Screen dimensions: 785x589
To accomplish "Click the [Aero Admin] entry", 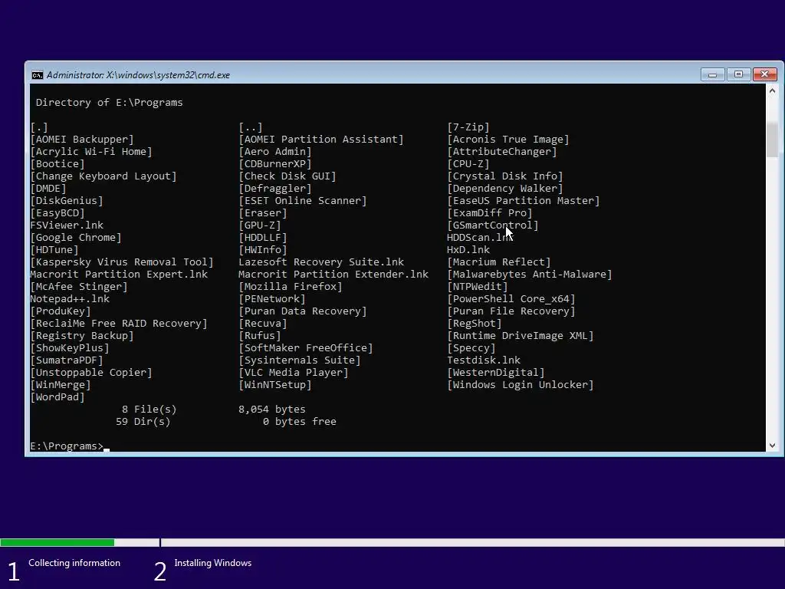I will coord(275,152).
